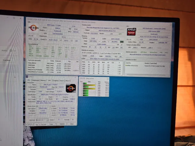195x146 pixels.
Task: Expand the chevron next to Activo
Action: coord(15,50)
